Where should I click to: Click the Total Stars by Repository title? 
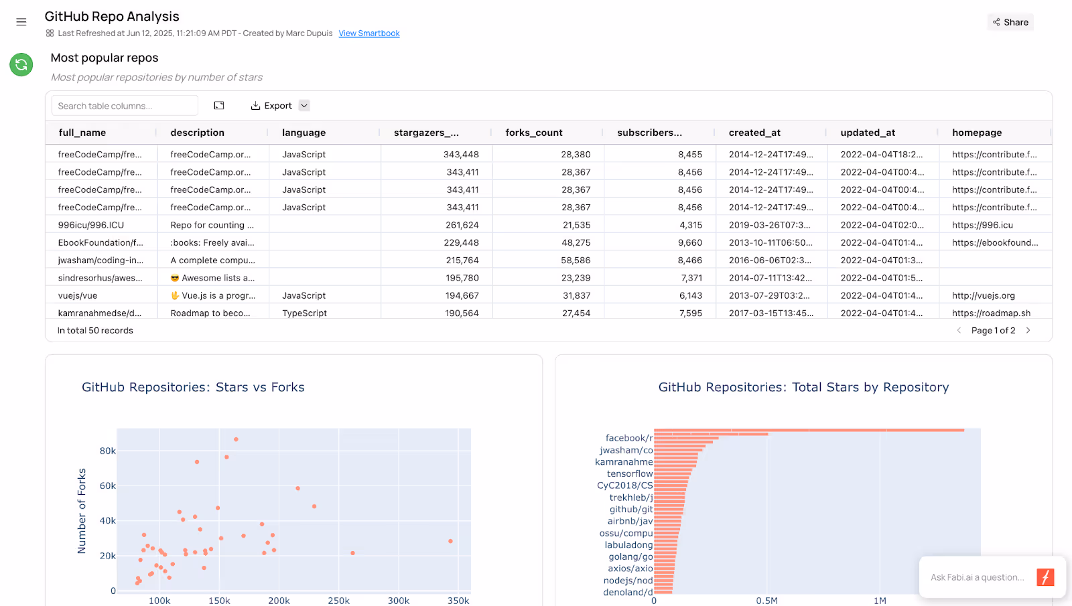[803, 387]
